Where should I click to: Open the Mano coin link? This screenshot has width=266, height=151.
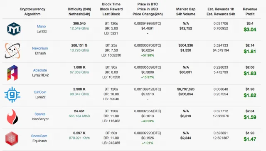pyautogui.click(x=42, y=26)
